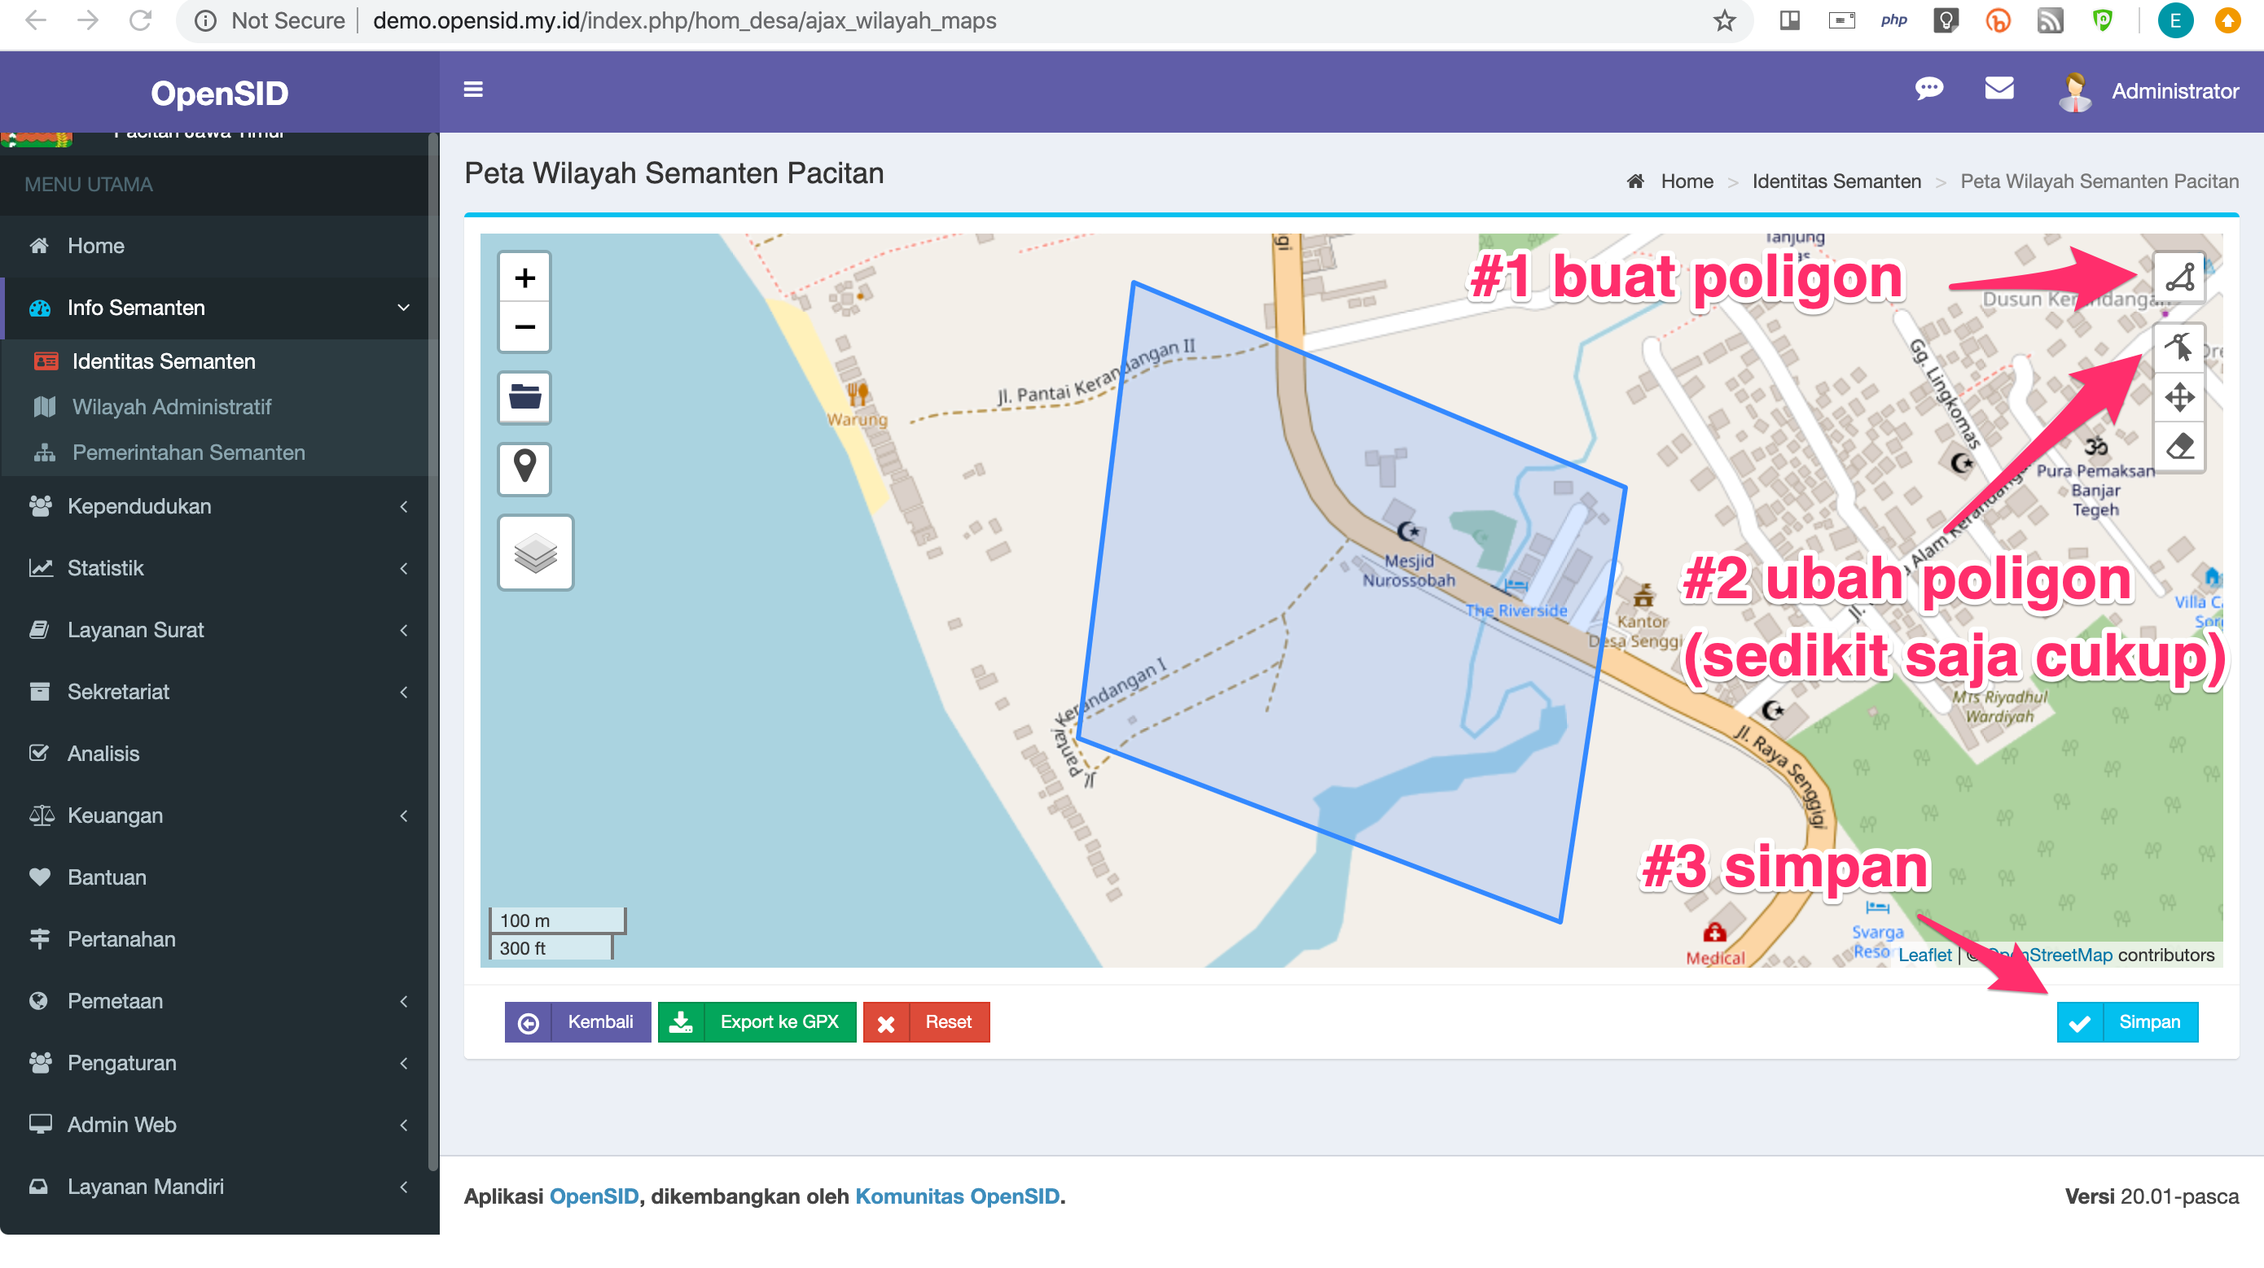Zoom in on the map
This screenshot has height=1268, width=2264.
point(524,277)
